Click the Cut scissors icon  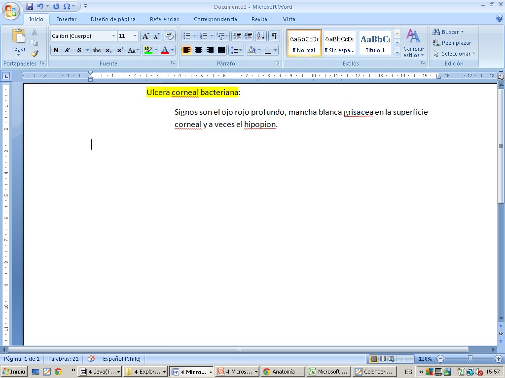click(x=35, y=32)
